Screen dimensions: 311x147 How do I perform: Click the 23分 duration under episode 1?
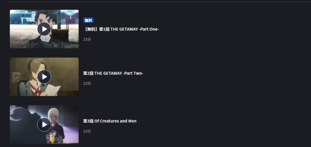(x=87, y=39)
